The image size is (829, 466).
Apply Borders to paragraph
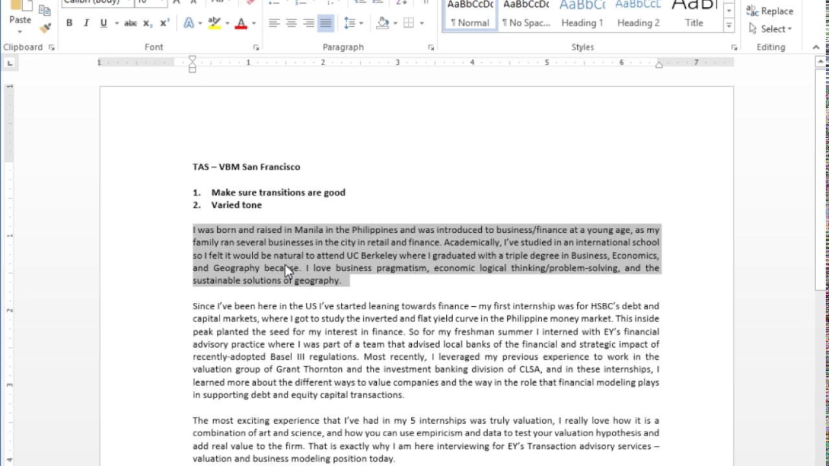pyautogui.click(x=409, y=23)
